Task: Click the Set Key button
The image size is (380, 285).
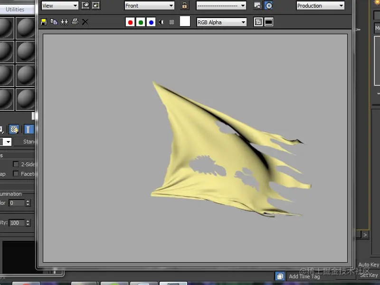Action: [x=369, y=275]
